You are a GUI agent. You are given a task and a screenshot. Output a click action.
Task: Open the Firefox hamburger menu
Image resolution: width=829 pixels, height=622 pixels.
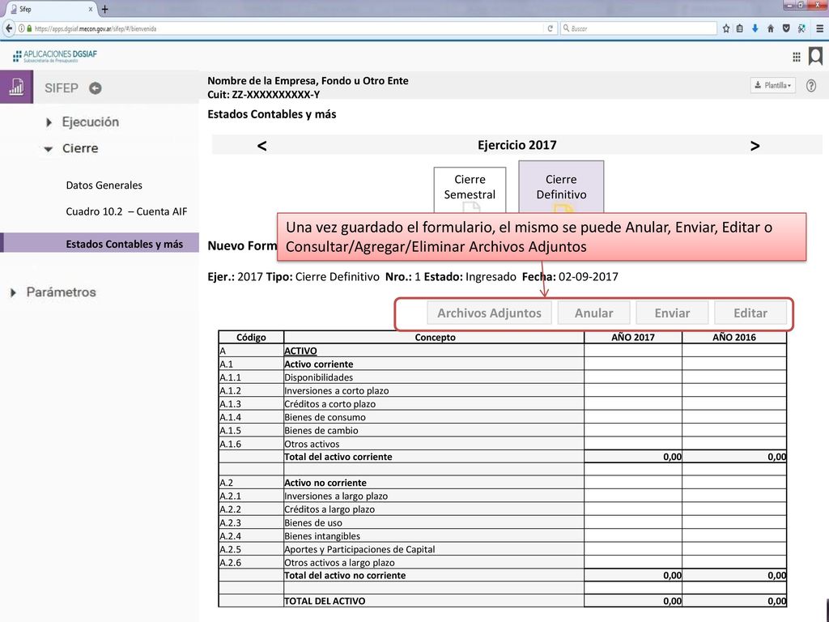[819, 28]
